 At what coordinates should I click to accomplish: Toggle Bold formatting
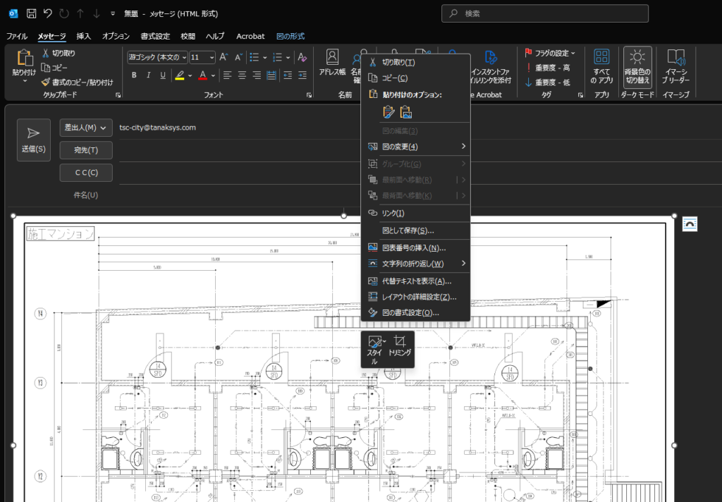pos(132,75)
